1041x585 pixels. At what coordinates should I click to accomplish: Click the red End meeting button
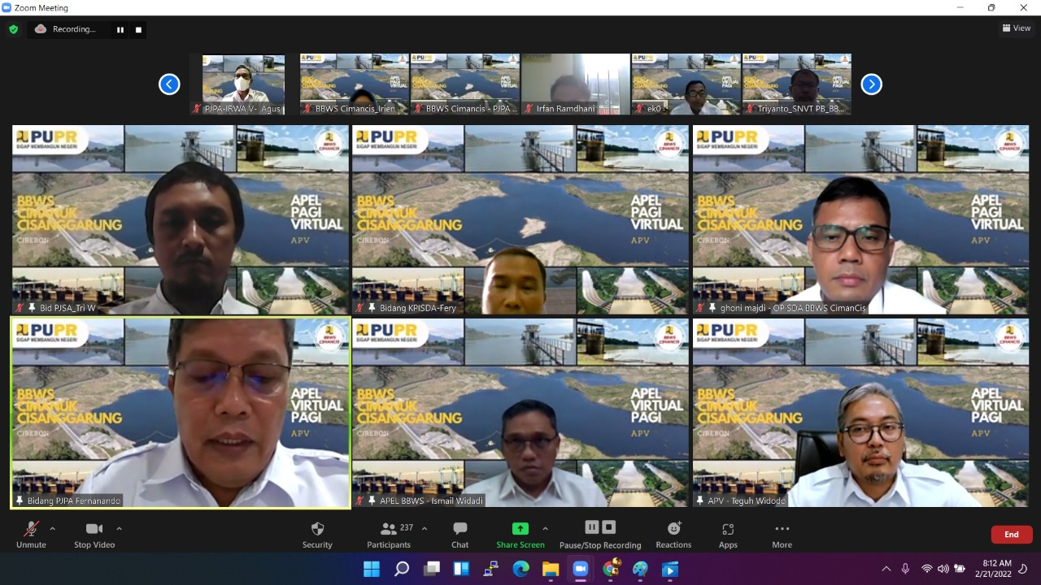[x=1012, y=535]
